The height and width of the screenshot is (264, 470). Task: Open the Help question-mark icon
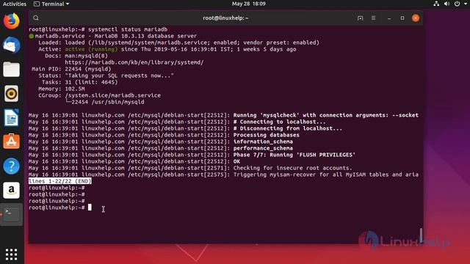click(x=12, y=166)
